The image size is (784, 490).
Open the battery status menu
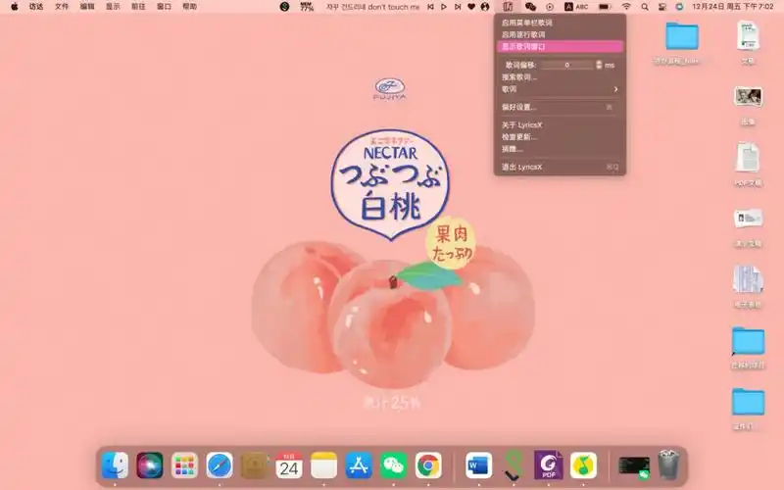pyautogui.click(x=605, y=7)
